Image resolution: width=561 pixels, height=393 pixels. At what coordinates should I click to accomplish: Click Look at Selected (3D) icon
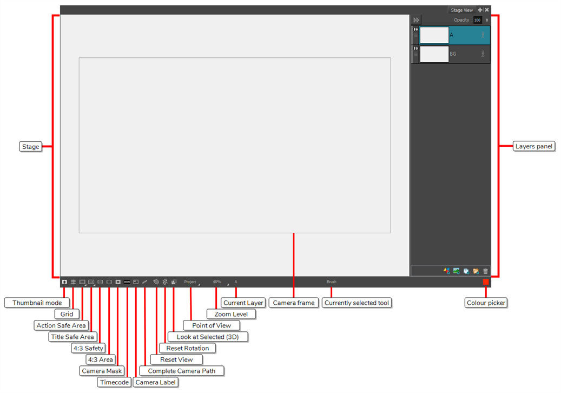[x=174, y=282]
